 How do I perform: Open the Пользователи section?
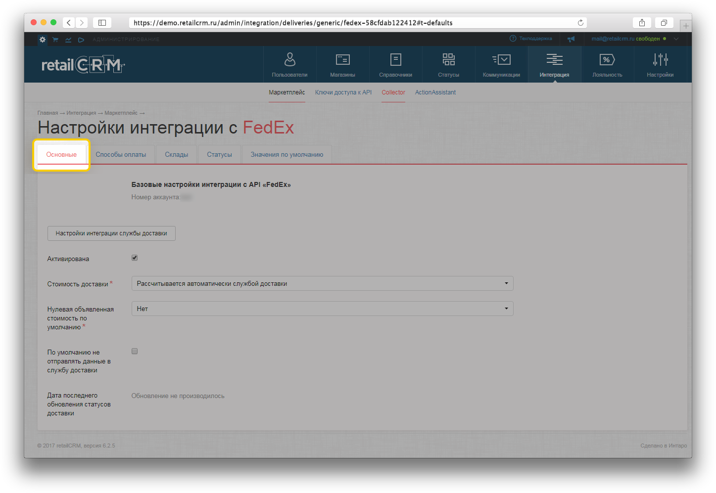(289, 64)
